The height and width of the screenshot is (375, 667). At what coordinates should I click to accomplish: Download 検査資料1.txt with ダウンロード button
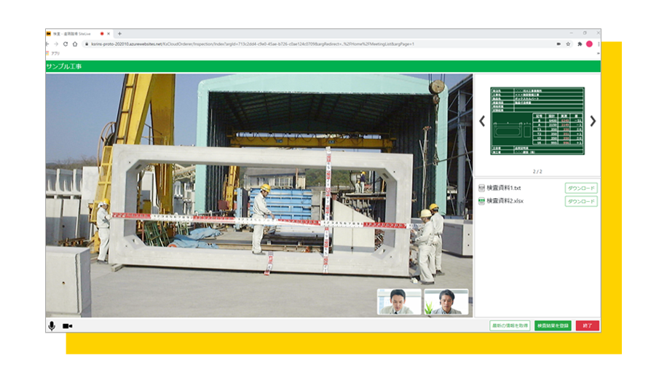click(581, 188)
